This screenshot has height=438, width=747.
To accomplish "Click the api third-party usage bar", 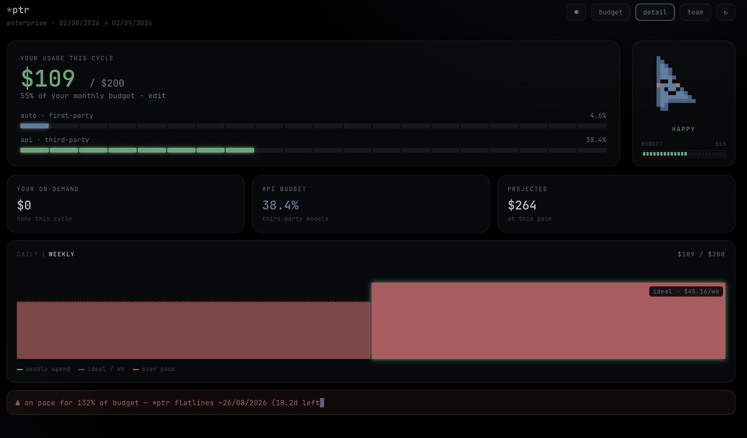I will pyautogui.click(x=313, y=150).
